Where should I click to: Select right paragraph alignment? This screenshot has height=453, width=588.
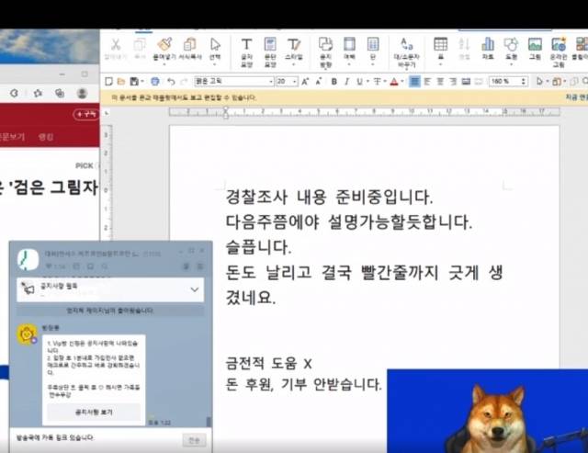[453, 81]
